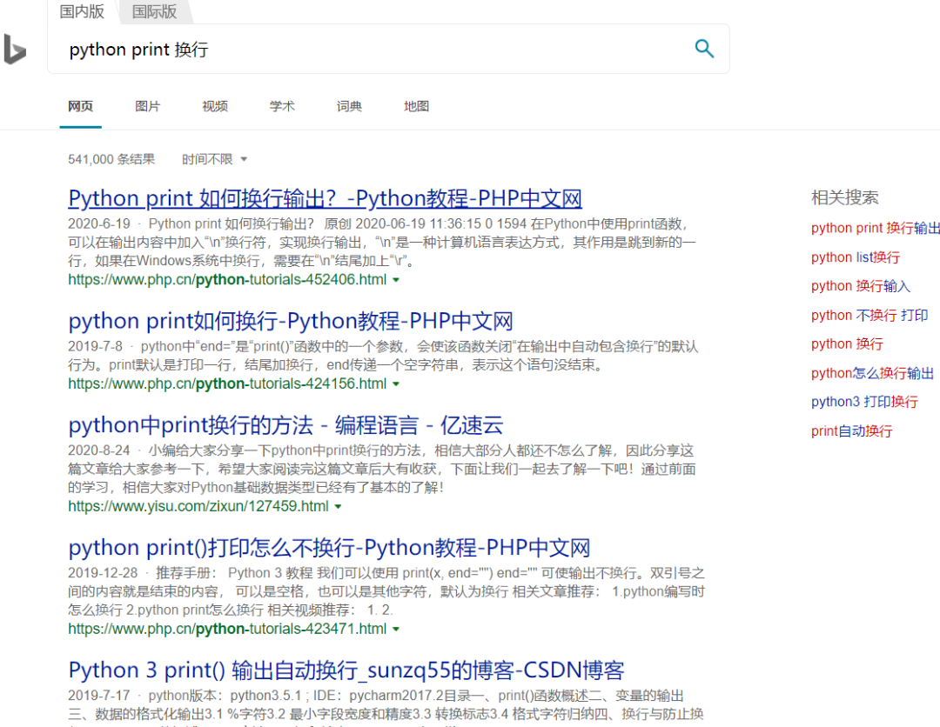Image resolution: width=940 pixels, height=727 pixels.
Task: Expand arrow next to yisu.com zixun URL
Action: tap(338, 507)
